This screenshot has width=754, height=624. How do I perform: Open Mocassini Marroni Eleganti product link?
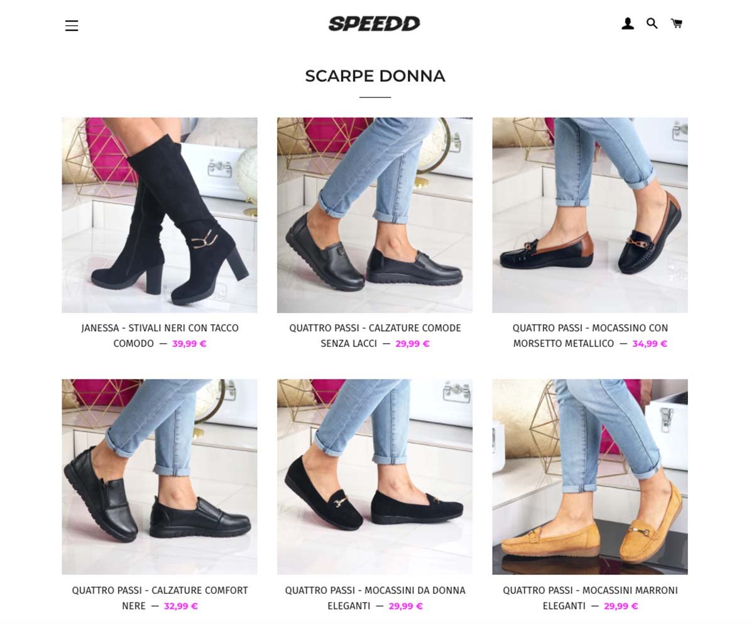click(590, 598)
